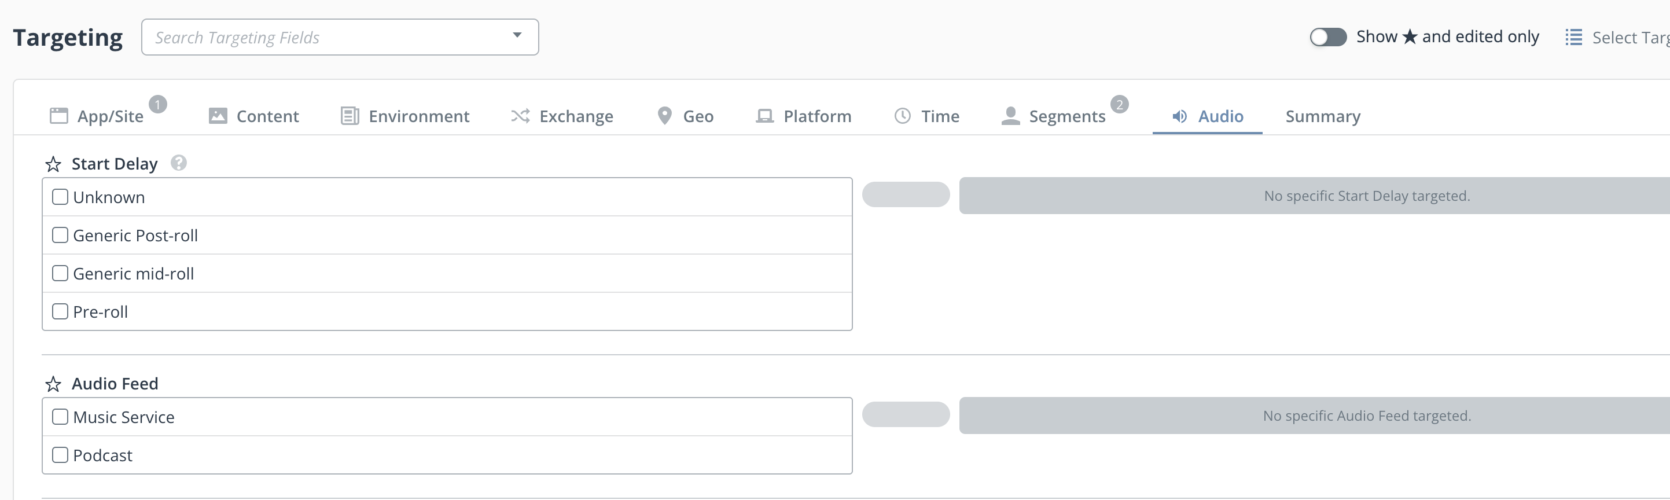
Task: Toggle Show starred and edited only
Action: pos(1327,38)
